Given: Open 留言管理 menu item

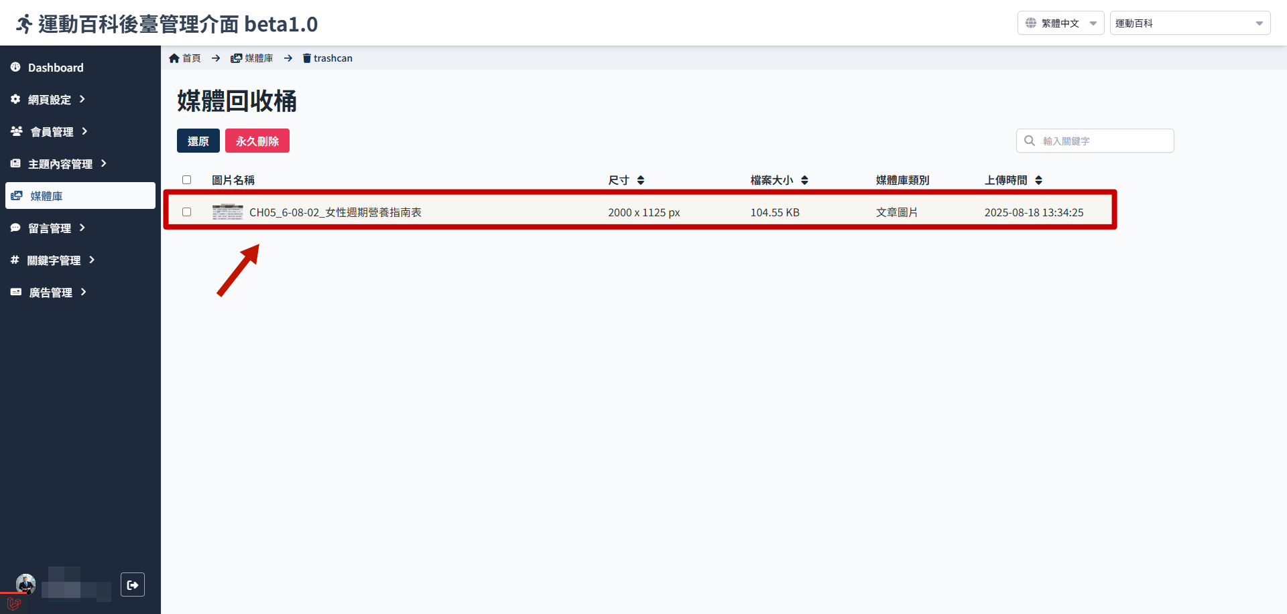Looking at the screenshot, I should [80, 228].
